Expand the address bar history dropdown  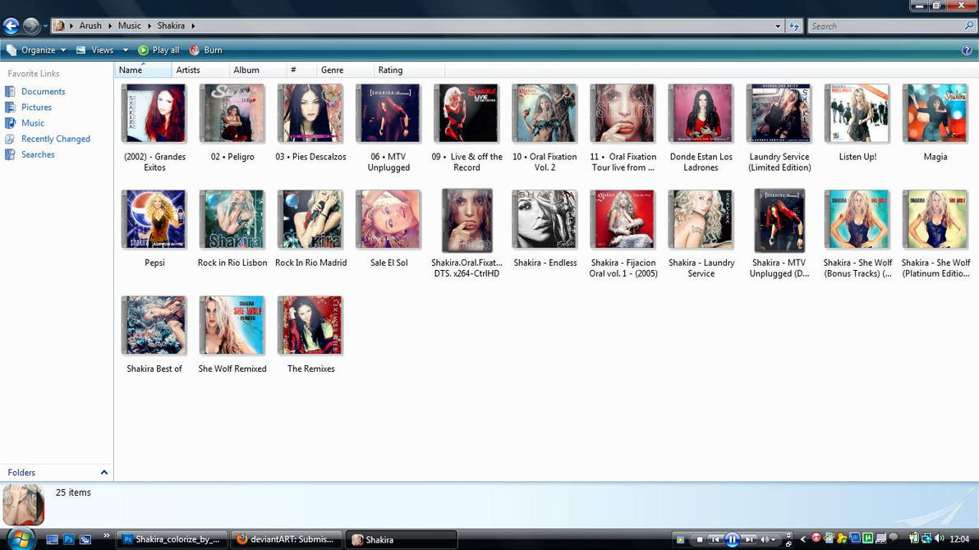pyautogui.click(x=777, y=25)
